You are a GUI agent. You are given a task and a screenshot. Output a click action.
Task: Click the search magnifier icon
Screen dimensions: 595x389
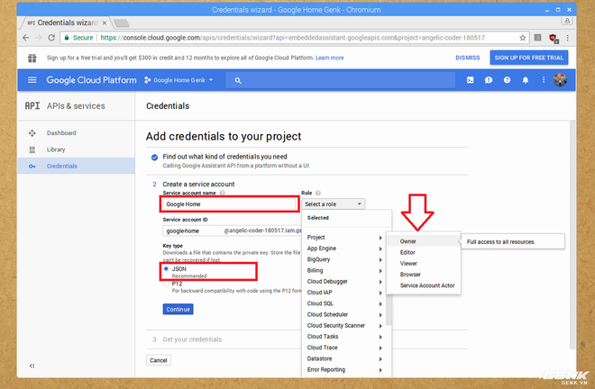[238, 80]
